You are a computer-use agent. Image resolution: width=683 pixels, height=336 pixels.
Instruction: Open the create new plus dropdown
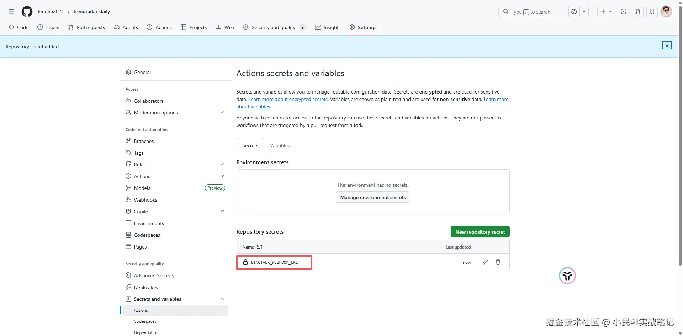pos(606,12)
